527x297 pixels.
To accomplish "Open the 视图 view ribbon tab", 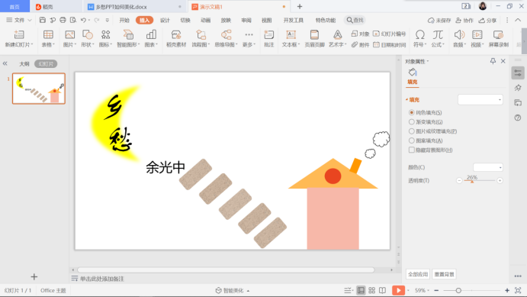I will [266, 20].
